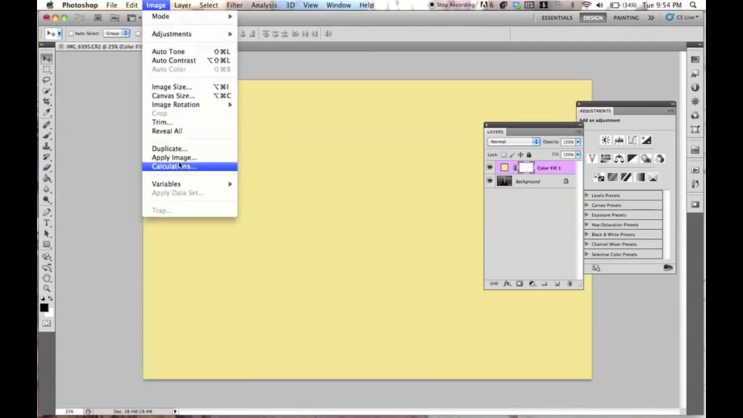Switch to DESIGN workspace
Viewport: 743px width, 418px height.
(x=593, y=18)
